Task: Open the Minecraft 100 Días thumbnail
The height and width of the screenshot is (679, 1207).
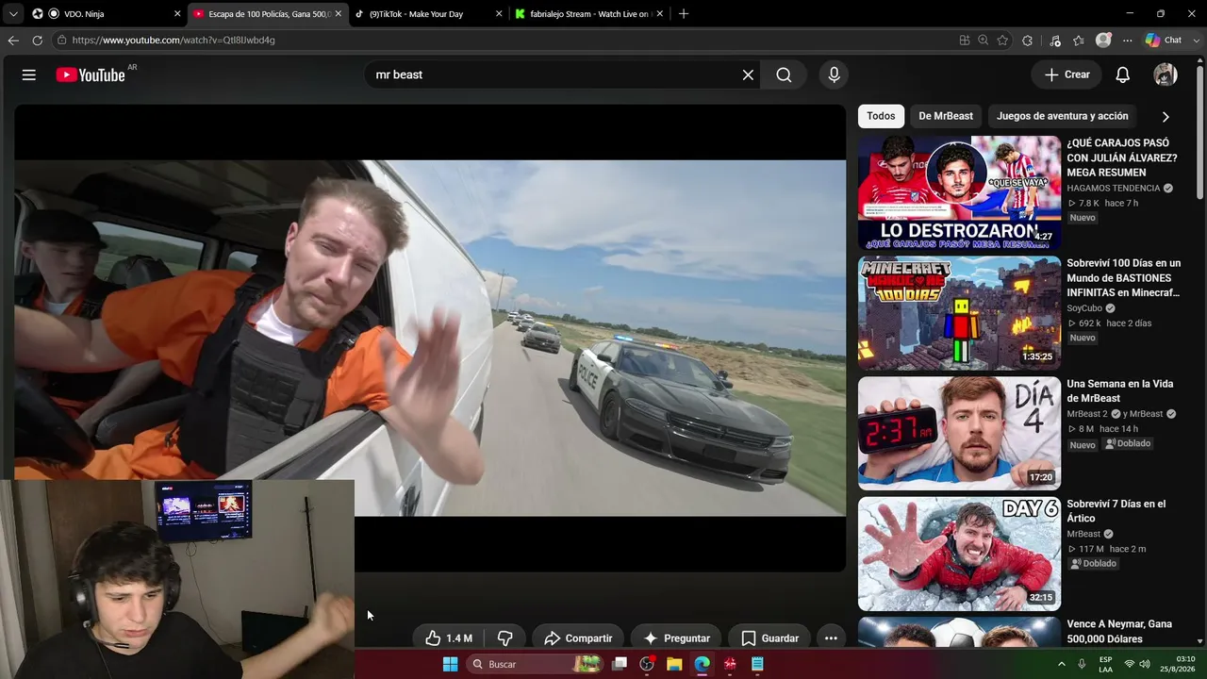Action: click(959, 313)
